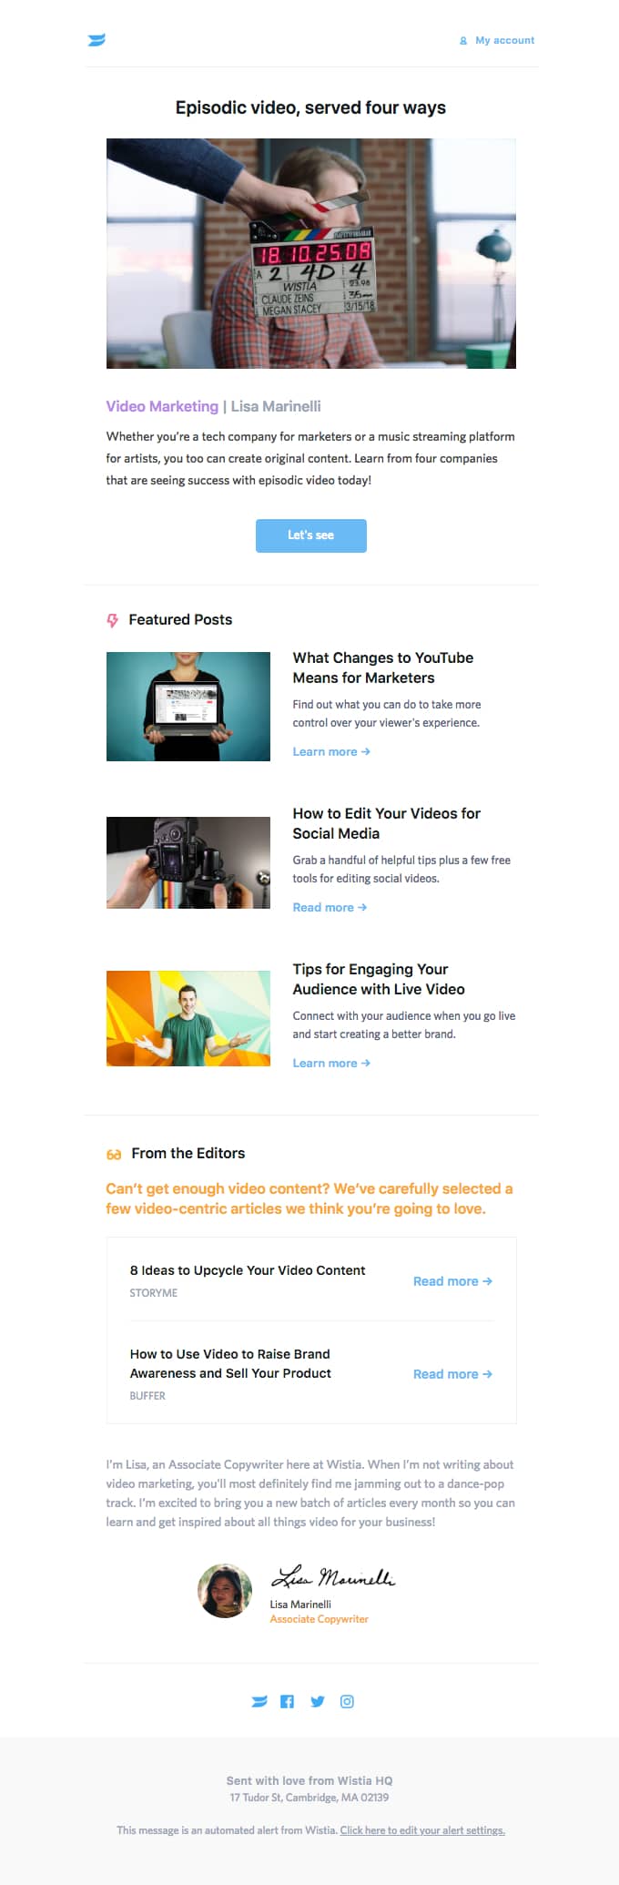The image size is (619, 1885).
Task: Click Read more for Upcycle Video Content
Action: point(452,1281)
